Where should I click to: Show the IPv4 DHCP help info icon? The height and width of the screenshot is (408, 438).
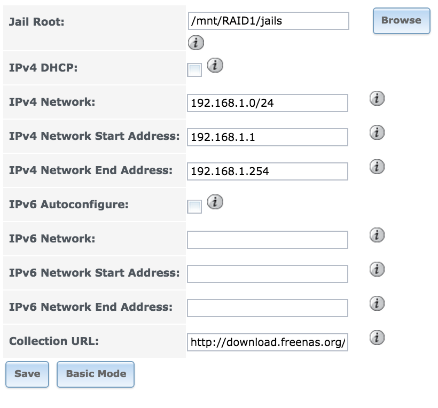[215, 65]
